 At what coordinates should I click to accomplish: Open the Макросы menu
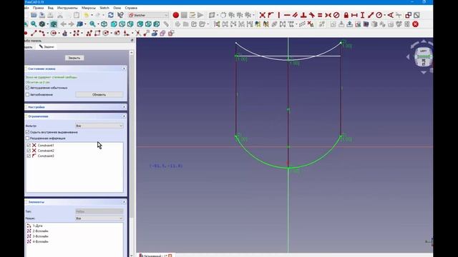(89, 8)
